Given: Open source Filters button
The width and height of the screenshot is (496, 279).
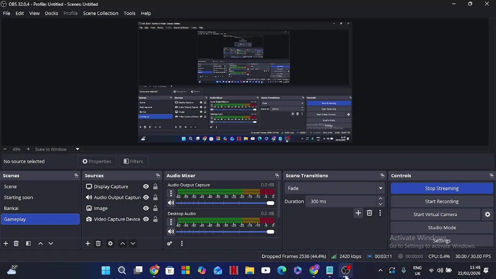Looking at the screenshot, I should pos(133,161).
